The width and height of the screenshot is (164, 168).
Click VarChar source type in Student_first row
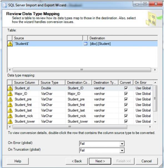pos(52,105)
